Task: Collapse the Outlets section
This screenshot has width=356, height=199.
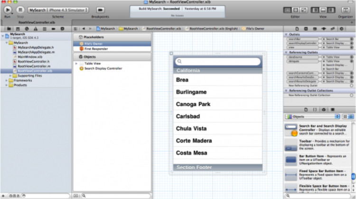Action: coord(286,35)
